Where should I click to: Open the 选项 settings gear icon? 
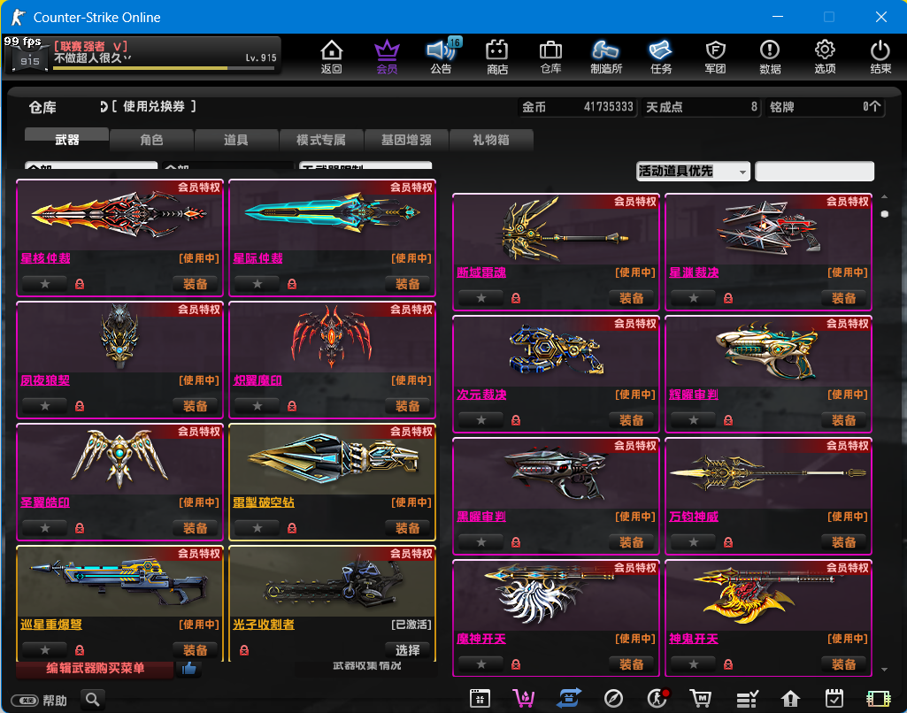(x=825, y=56)
